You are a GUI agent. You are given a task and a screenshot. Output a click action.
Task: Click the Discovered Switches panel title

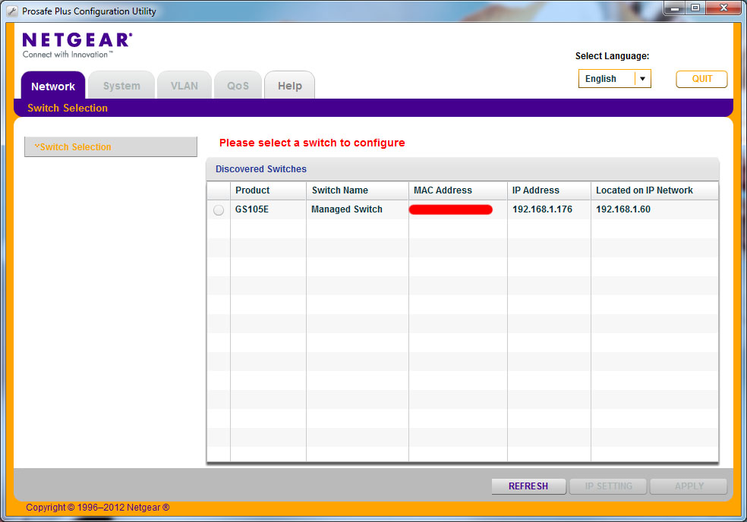261,169
